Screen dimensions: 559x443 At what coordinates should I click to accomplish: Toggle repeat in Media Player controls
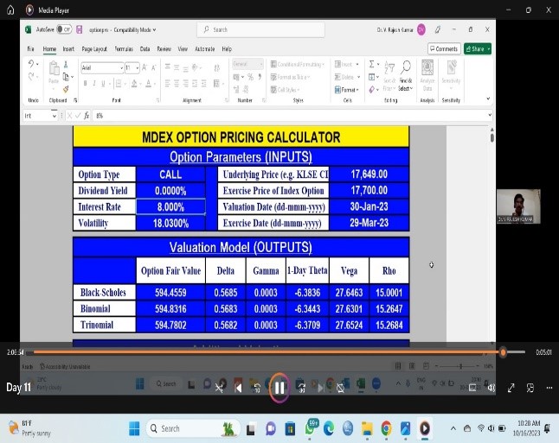tap(340, 388)
